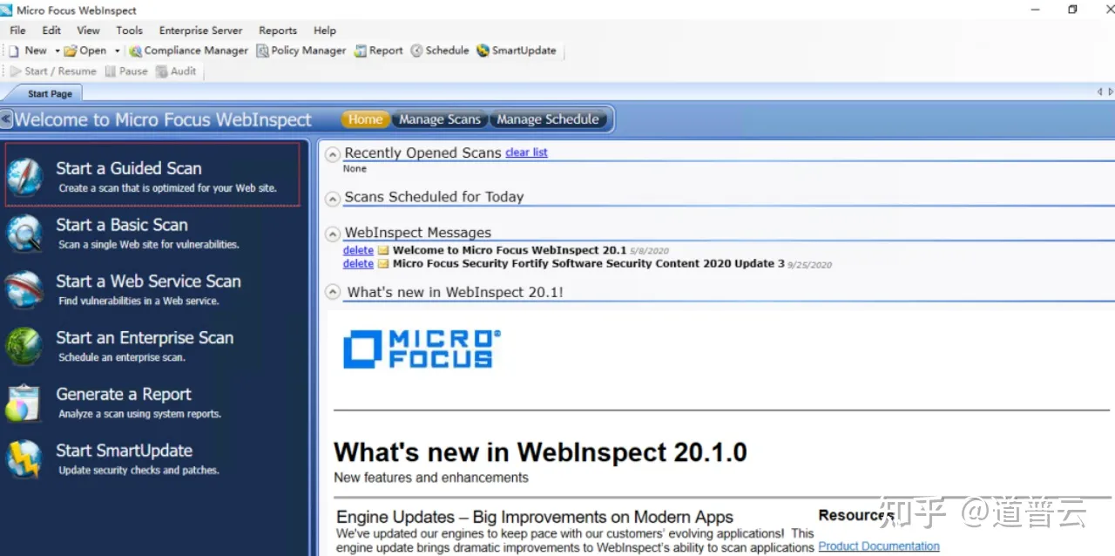Select Generate a Report in the sidebar
This screenshot has height=556, width=1115.
pos(124,394)
